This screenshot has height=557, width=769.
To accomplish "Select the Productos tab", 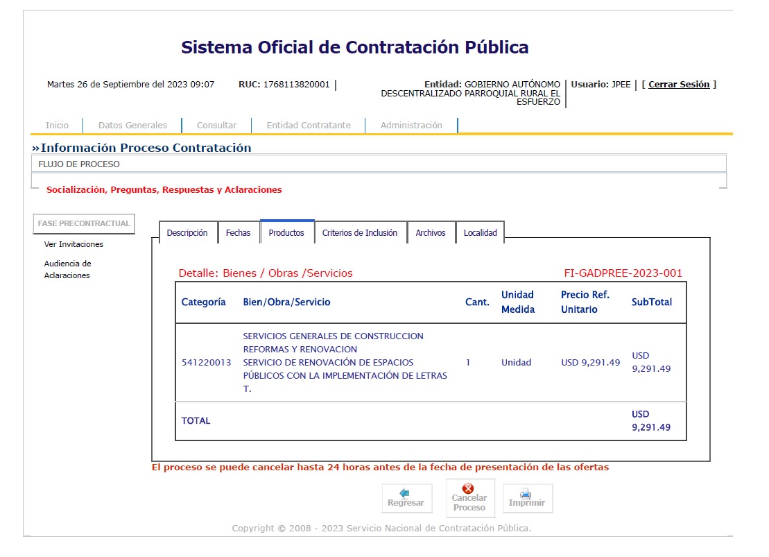I will click(x=286, y=233).
